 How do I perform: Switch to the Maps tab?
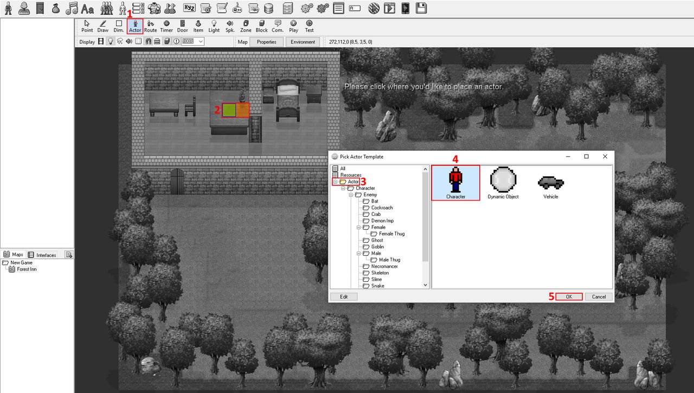14,255
